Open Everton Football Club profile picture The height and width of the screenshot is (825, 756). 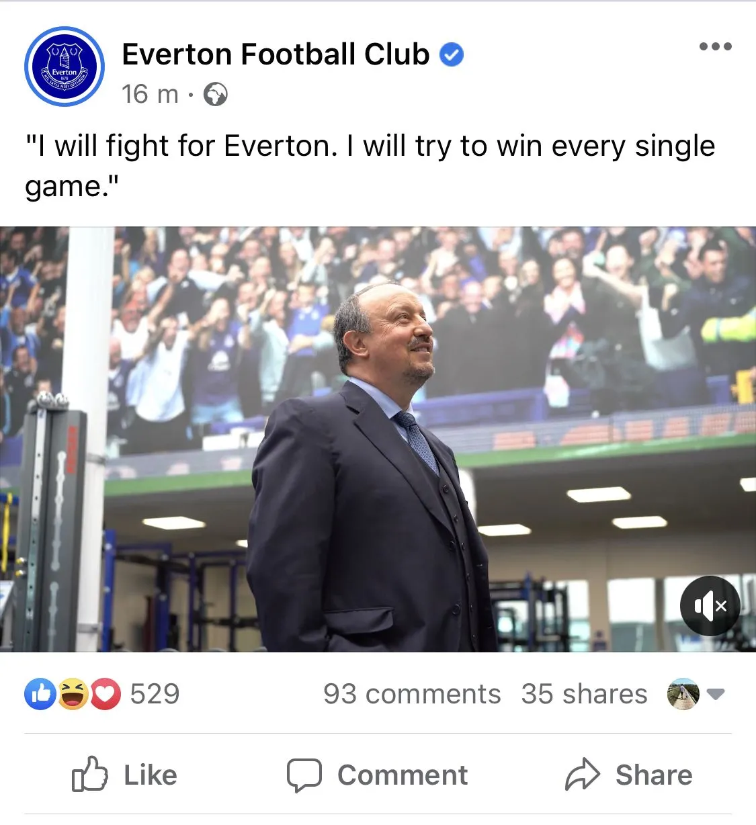tap(65, 67)
